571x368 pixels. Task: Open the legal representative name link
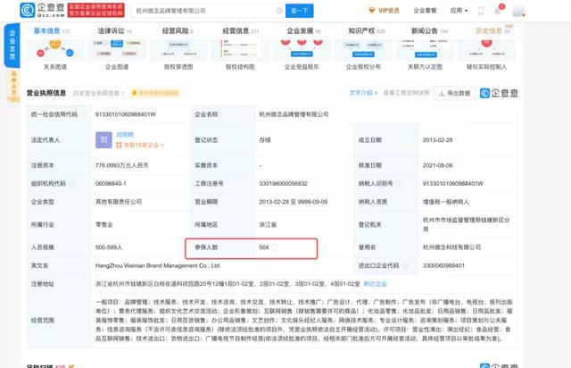[x=125, y=135]
